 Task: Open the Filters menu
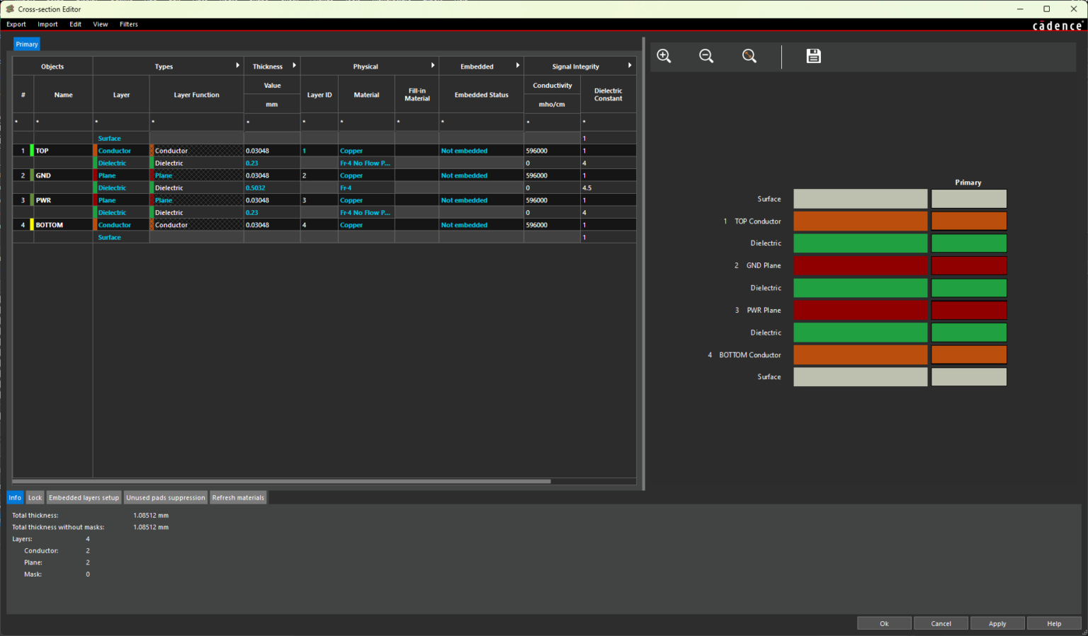(x=129, y=24)
